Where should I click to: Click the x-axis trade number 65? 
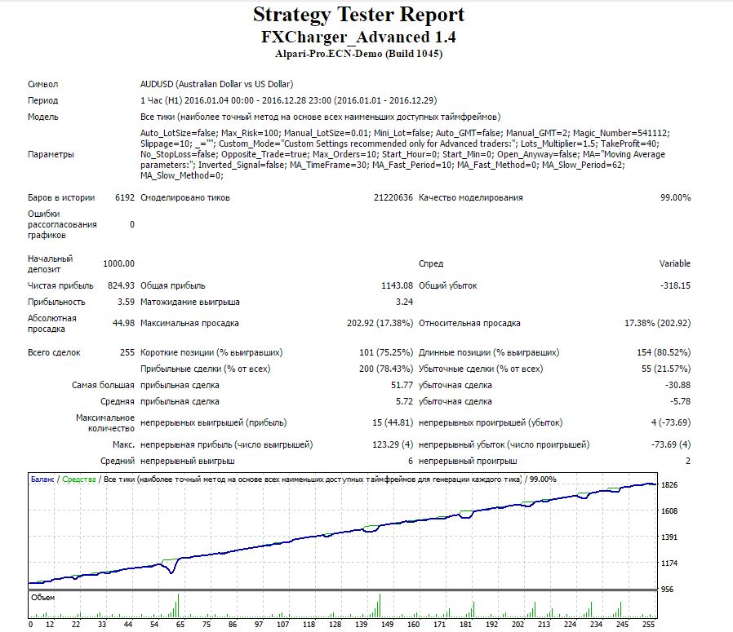(x=180, y=624)
